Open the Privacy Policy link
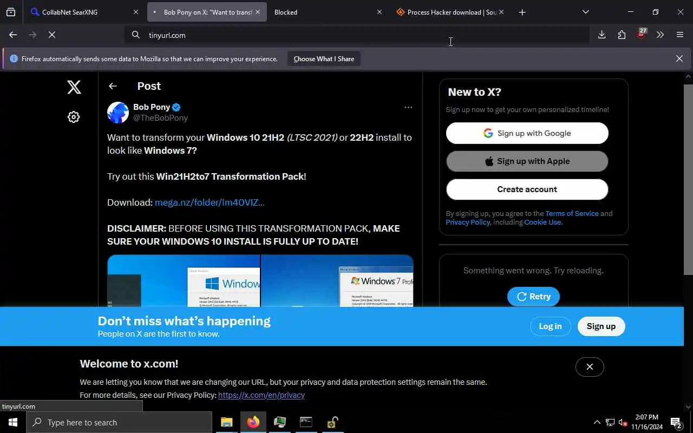 click(468, 222)
